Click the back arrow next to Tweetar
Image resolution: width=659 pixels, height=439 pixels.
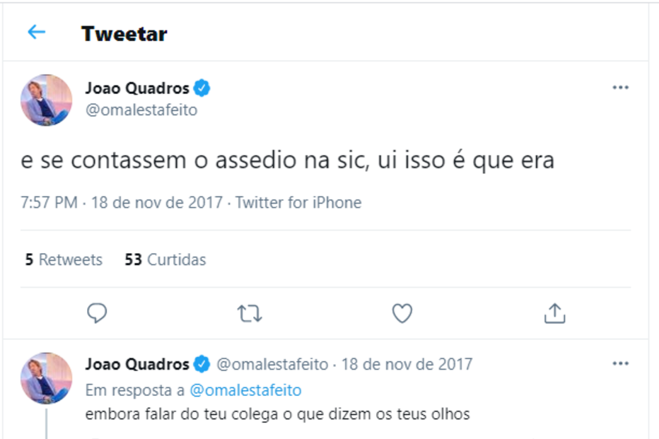(x=37, y=33)
